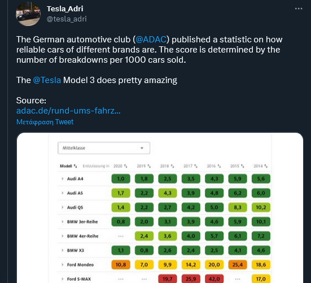Click the Tesla_Adri display name

coord(65,8)
